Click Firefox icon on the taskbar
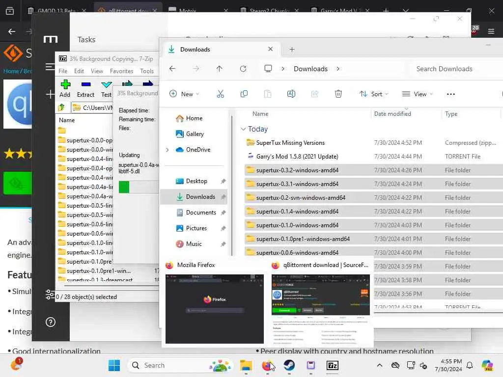503x377 pixels. 268,365
